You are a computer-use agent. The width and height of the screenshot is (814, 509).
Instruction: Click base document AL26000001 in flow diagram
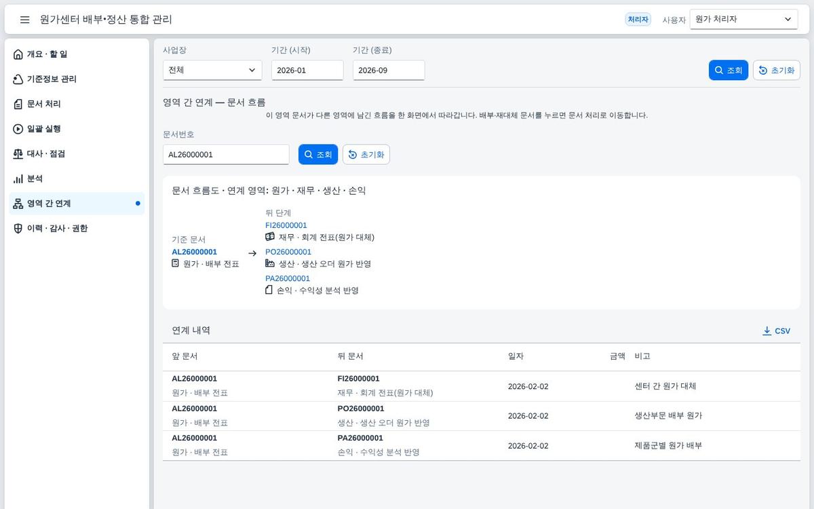(195, 252)
